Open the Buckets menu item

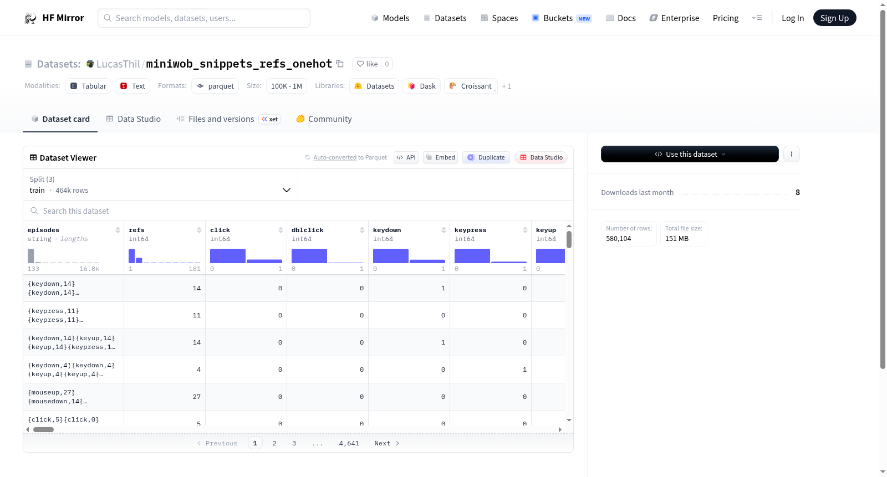tap(562, 18)
